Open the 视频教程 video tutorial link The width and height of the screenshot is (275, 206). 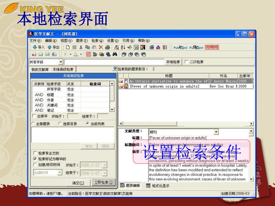point(212,47)
